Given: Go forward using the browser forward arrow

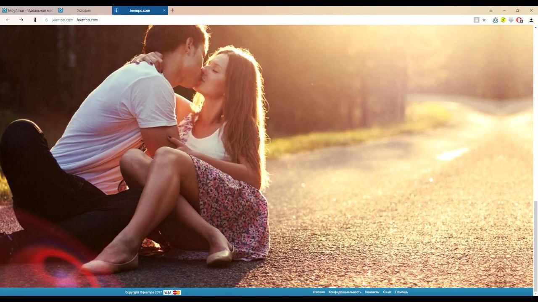Looking at the screenshot, I should pyautogui.click(x=21, y=20).
